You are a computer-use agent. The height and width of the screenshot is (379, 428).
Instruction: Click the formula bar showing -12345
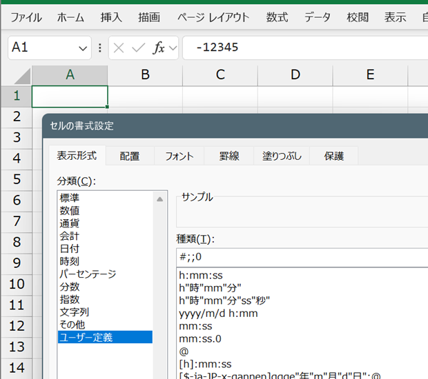[304, 48]
